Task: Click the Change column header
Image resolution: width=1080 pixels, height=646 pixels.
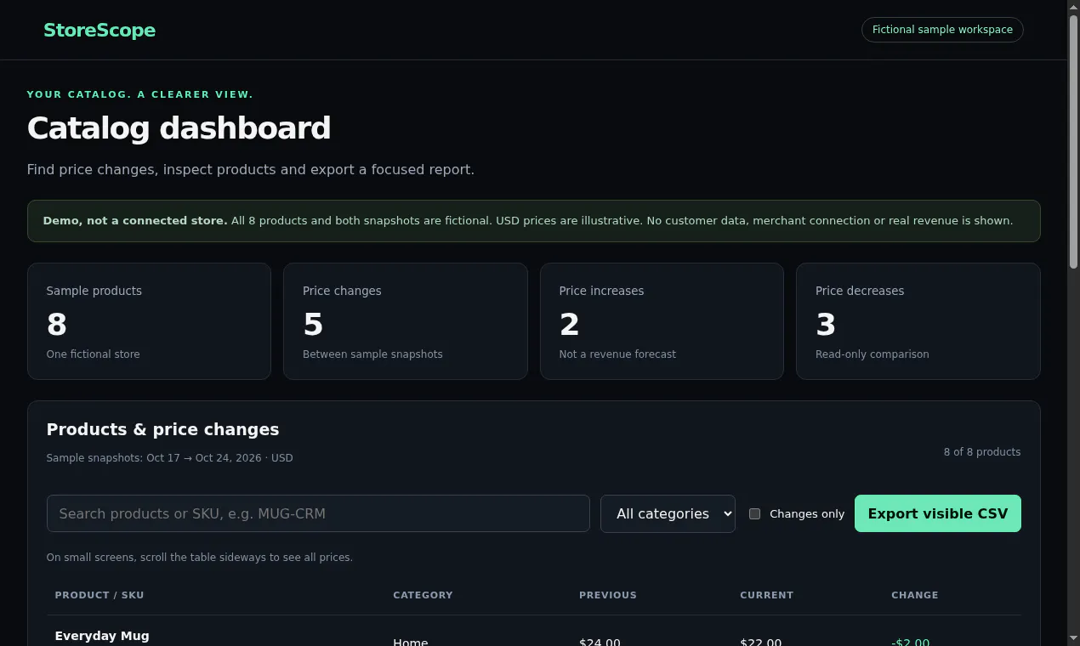Action: point(914,595)
